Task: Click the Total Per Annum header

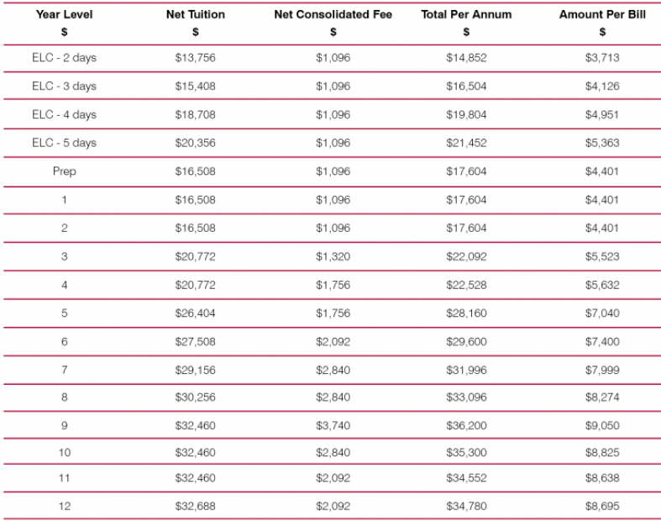Action: coord(466,14)
